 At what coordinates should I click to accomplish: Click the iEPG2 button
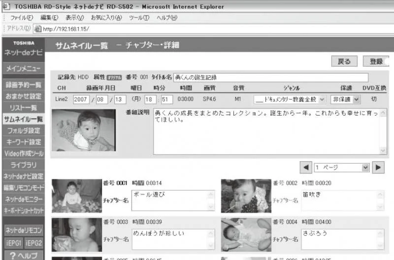click(x=33, y=243)
